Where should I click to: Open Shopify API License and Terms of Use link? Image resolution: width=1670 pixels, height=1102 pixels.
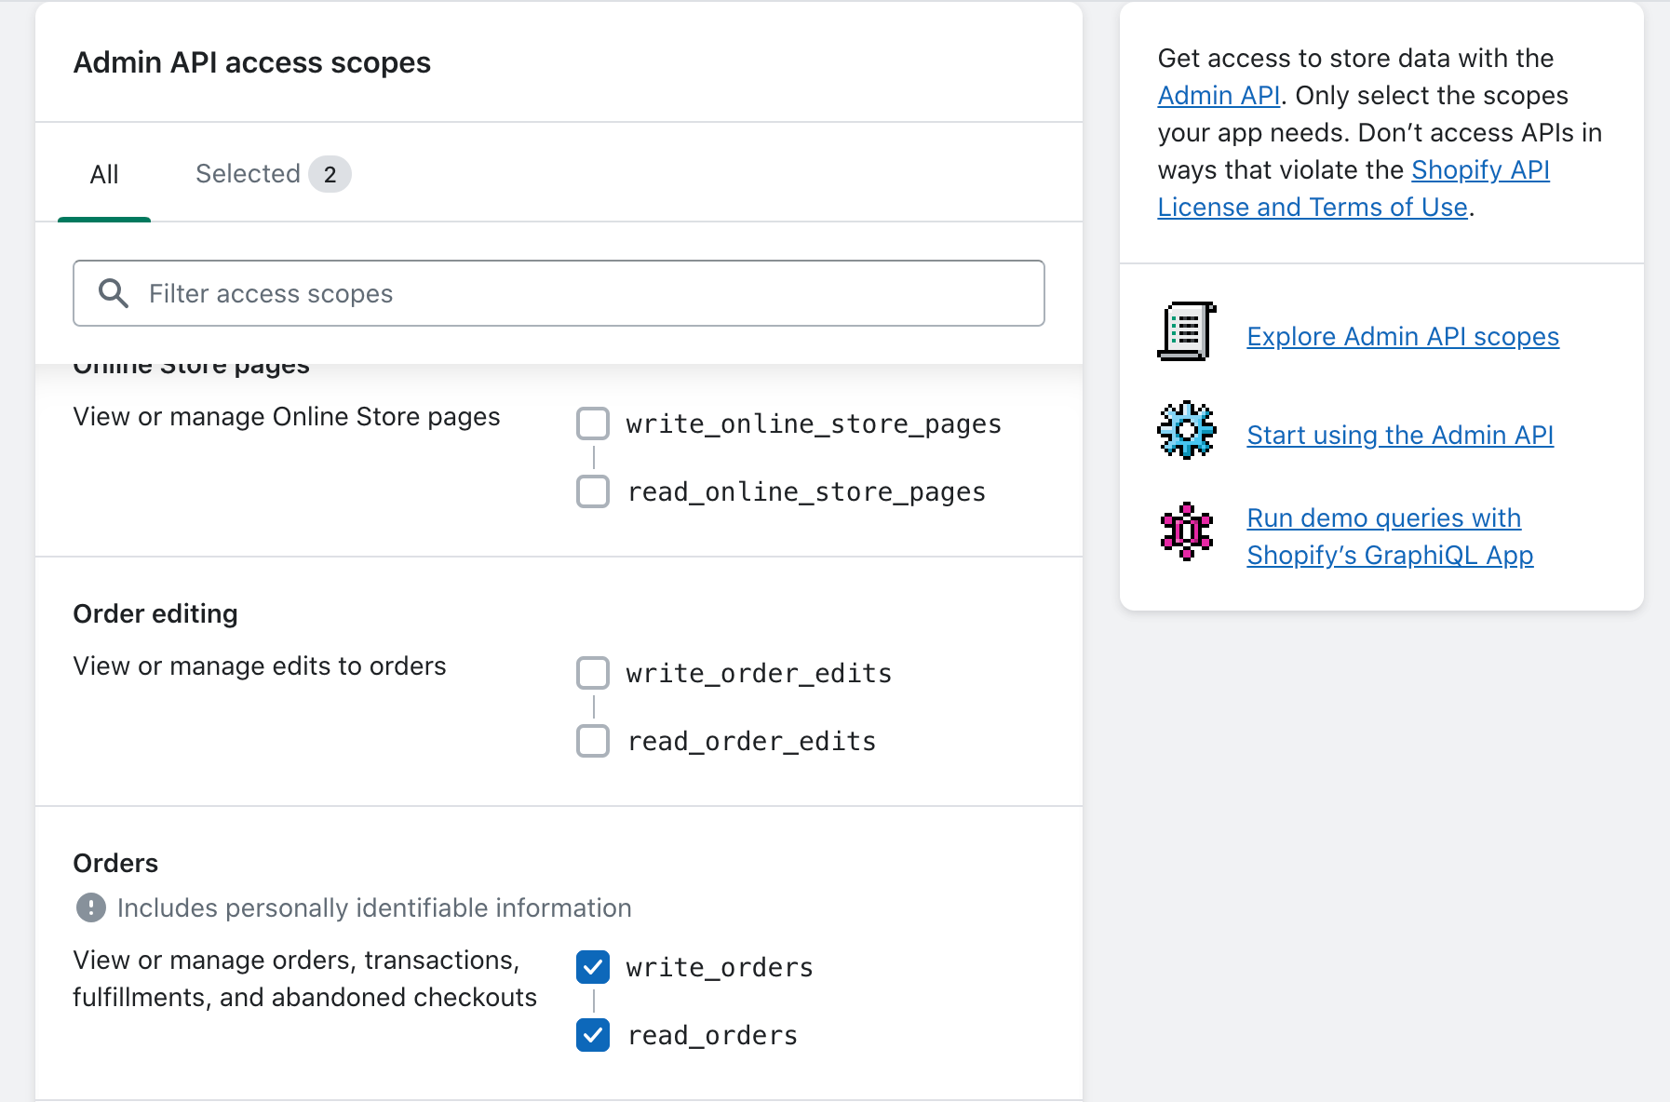click(x=1354, y=188)
